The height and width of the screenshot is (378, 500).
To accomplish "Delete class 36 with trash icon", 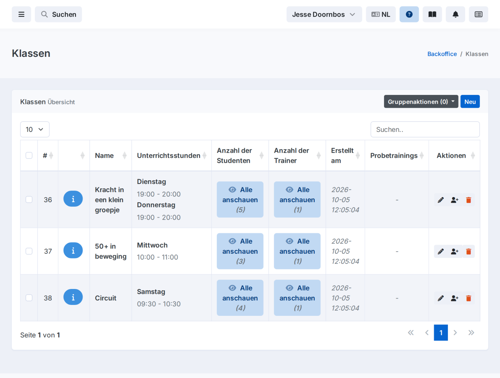I will pos(468,200).
